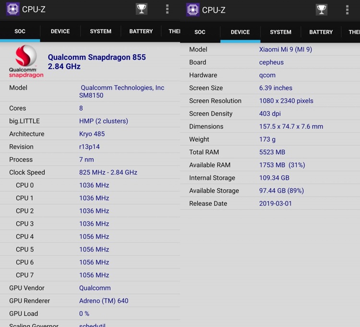The width and height of the screenshot is (360, 327).
Task: Tap CPU-Z app logo in right screen
Action: pos(192,10)
